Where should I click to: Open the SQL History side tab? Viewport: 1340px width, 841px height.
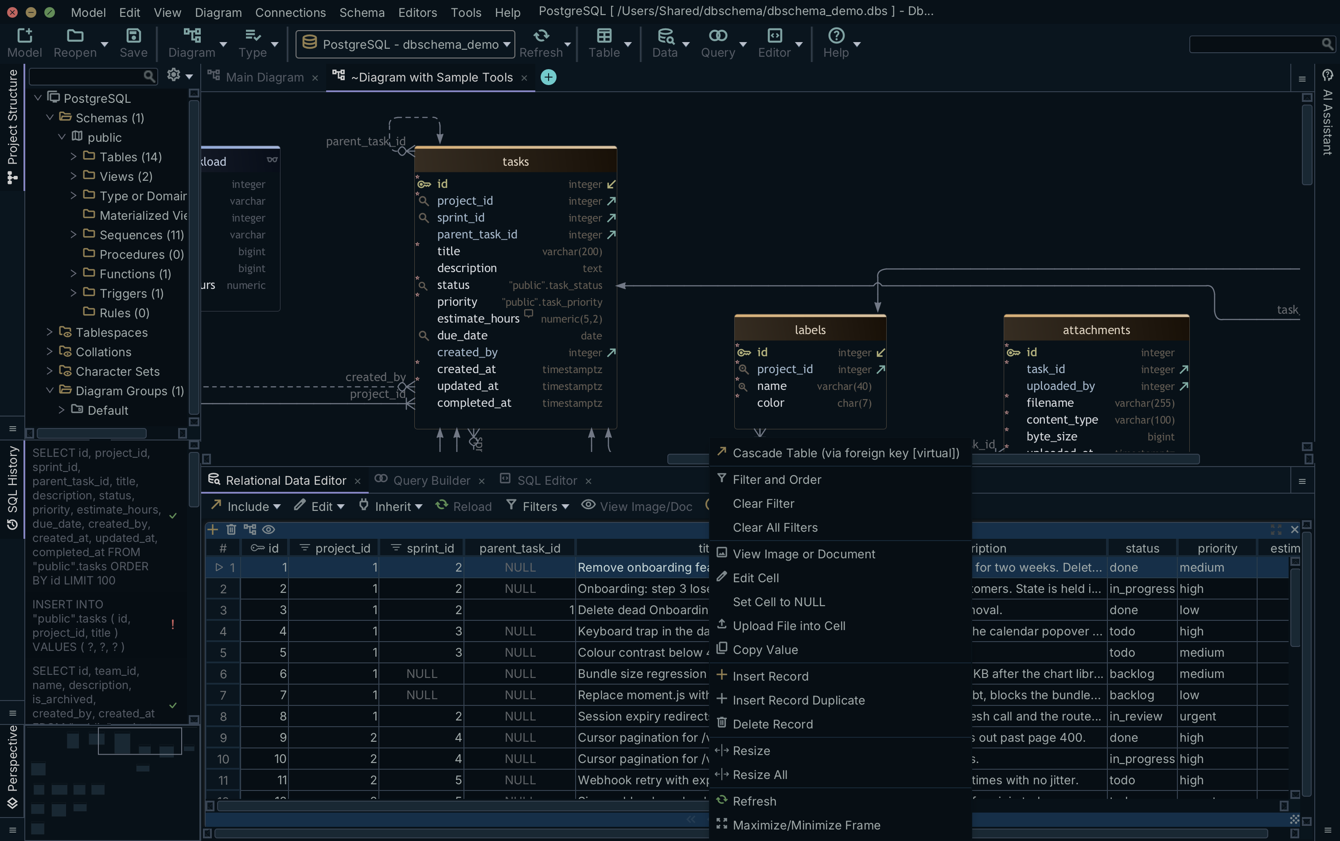(12, 488)
